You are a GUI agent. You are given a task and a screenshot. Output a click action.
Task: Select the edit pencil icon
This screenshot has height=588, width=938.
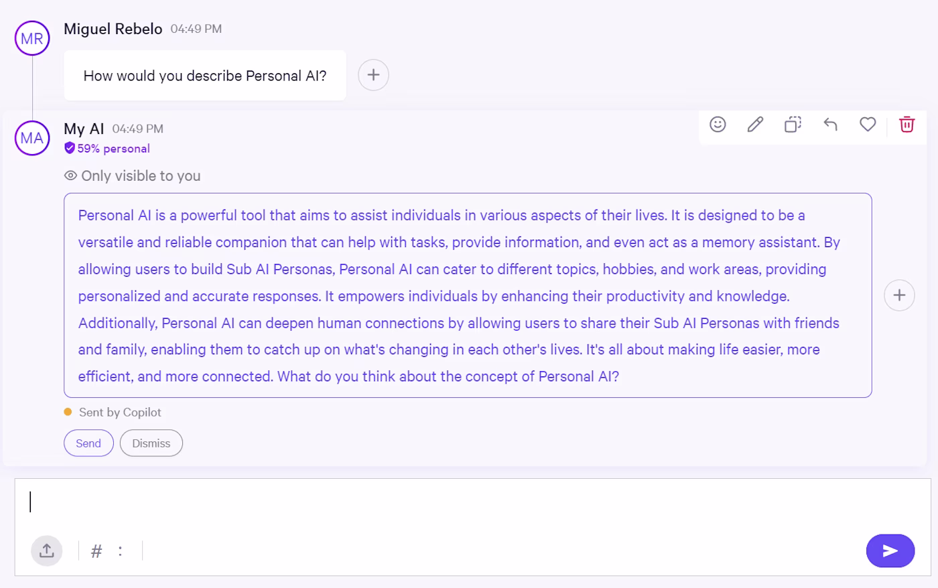point(754,125)
